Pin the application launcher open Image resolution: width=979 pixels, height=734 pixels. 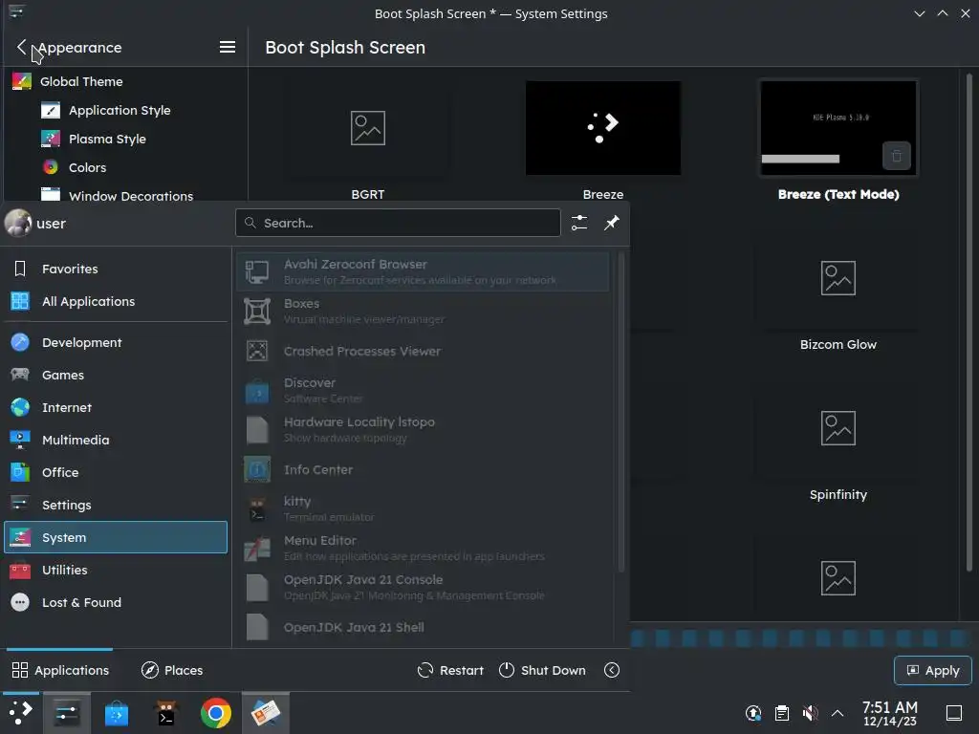(x=611, y=223)
